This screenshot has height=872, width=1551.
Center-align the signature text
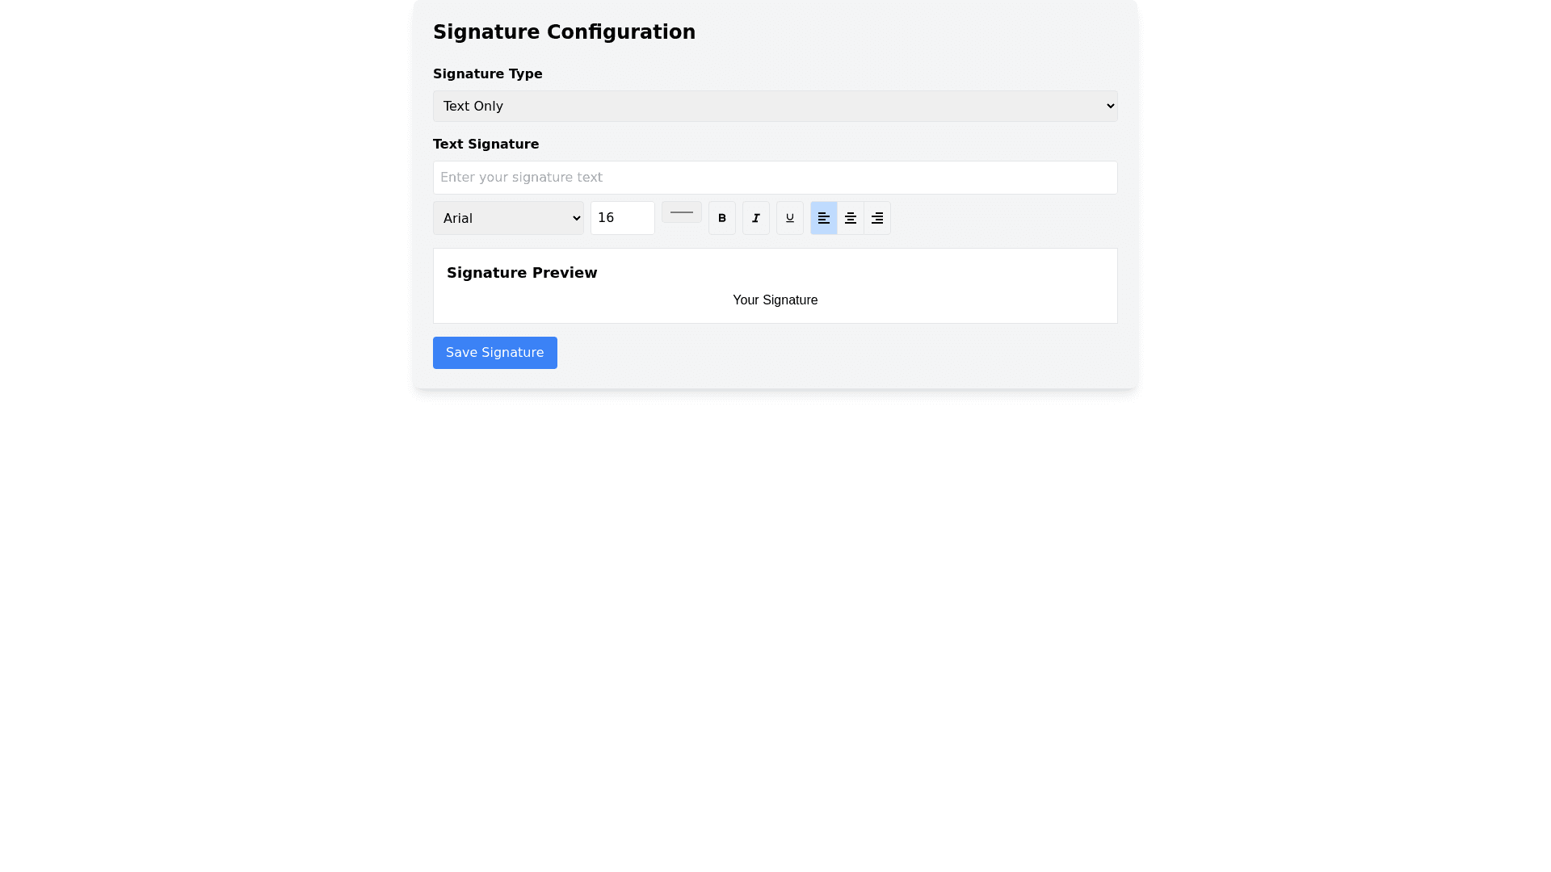pyautogui.click(x=850, y=218)
